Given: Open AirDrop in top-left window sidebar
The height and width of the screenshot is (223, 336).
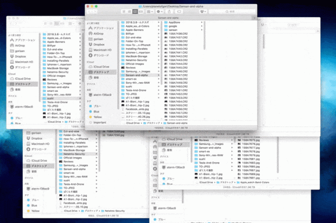Looking at the screenshot, I should click(x=18, y=45).
